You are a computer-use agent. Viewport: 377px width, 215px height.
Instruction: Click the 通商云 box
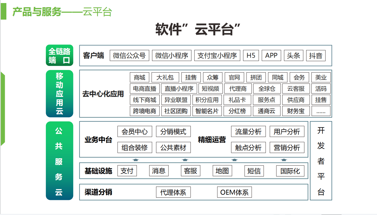coord(267,111)
